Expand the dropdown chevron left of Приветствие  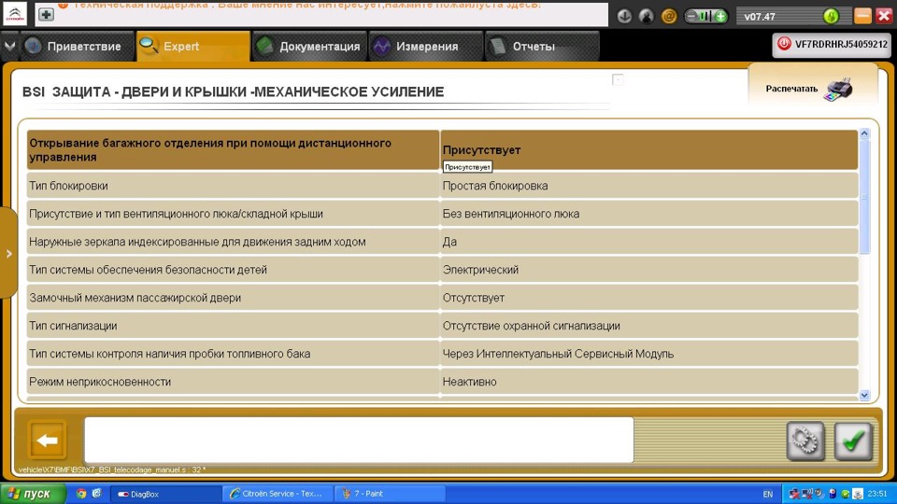9,47
